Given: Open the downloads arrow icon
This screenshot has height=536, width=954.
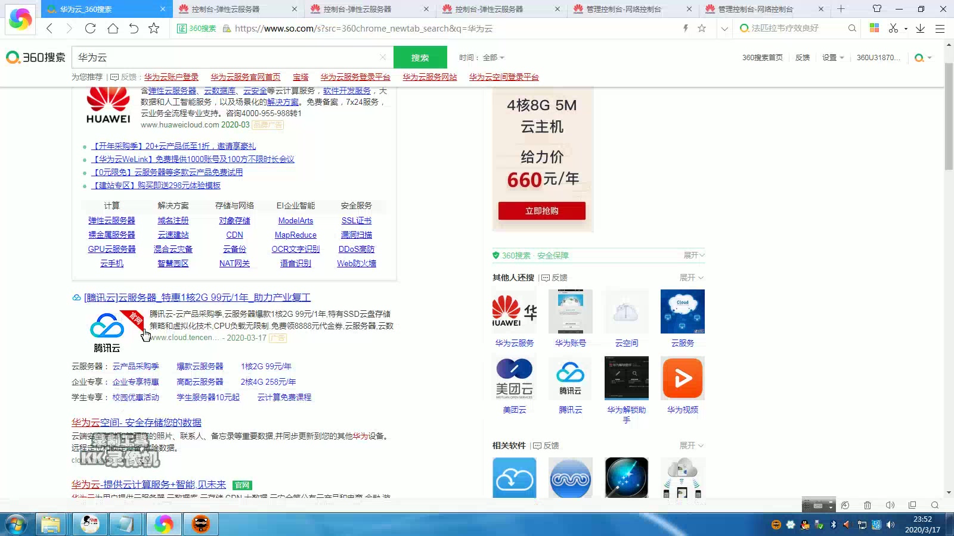Looking at the screenshot, I should point(921,28).
